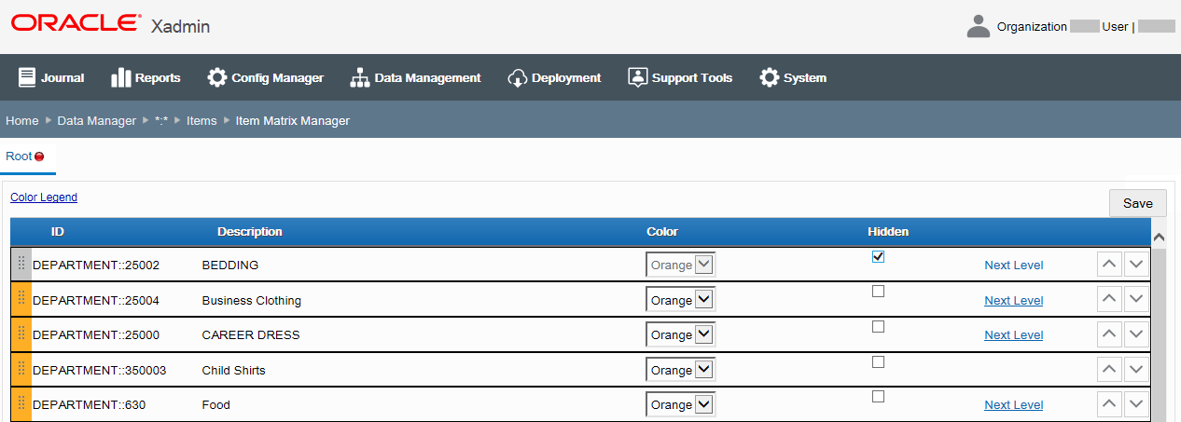1181x422 pixels.
Task: Click the Oracle logo
Action: (76, 23)
